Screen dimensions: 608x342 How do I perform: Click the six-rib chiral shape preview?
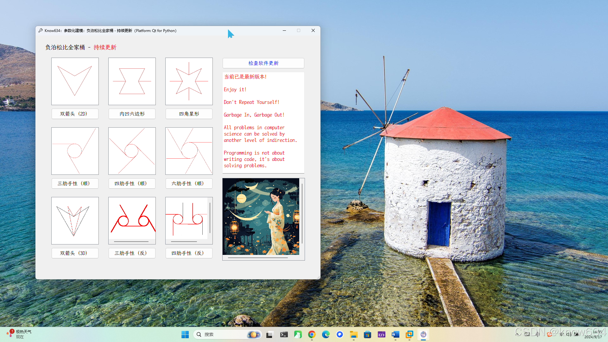coord(189,151)
